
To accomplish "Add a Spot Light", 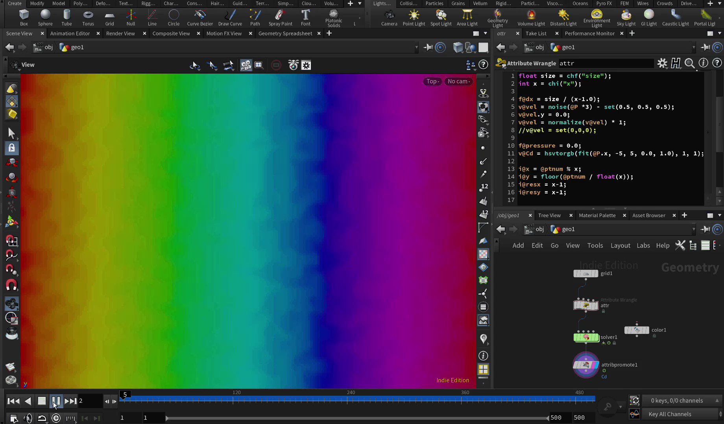I will pyautogui.click(x=441, y=18).
